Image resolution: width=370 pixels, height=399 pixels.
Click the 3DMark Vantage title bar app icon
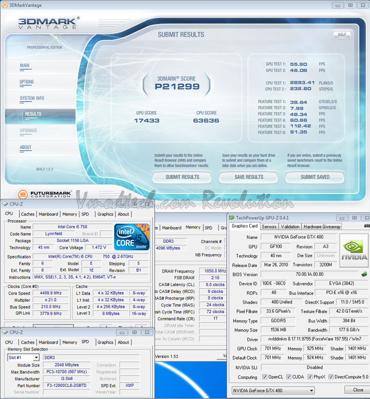4,5
